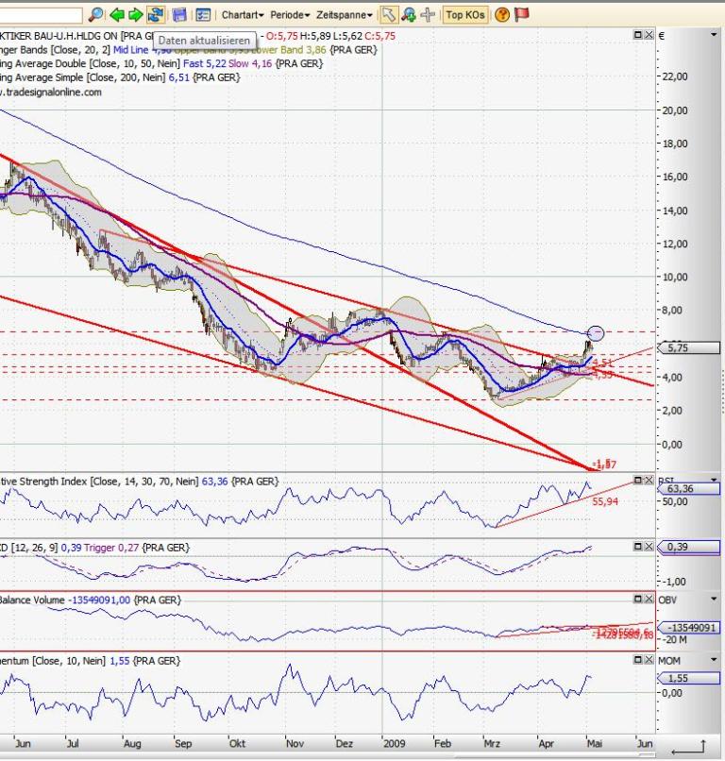The width and height of the screenshot is (725, 761).
Task: Open the Zeitspanne dropdown
Action: [344, 14]
